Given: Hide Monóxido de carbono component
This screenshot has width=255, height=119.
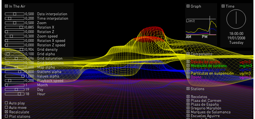Looking at the screenshot, I should click(x=188, y=66).
